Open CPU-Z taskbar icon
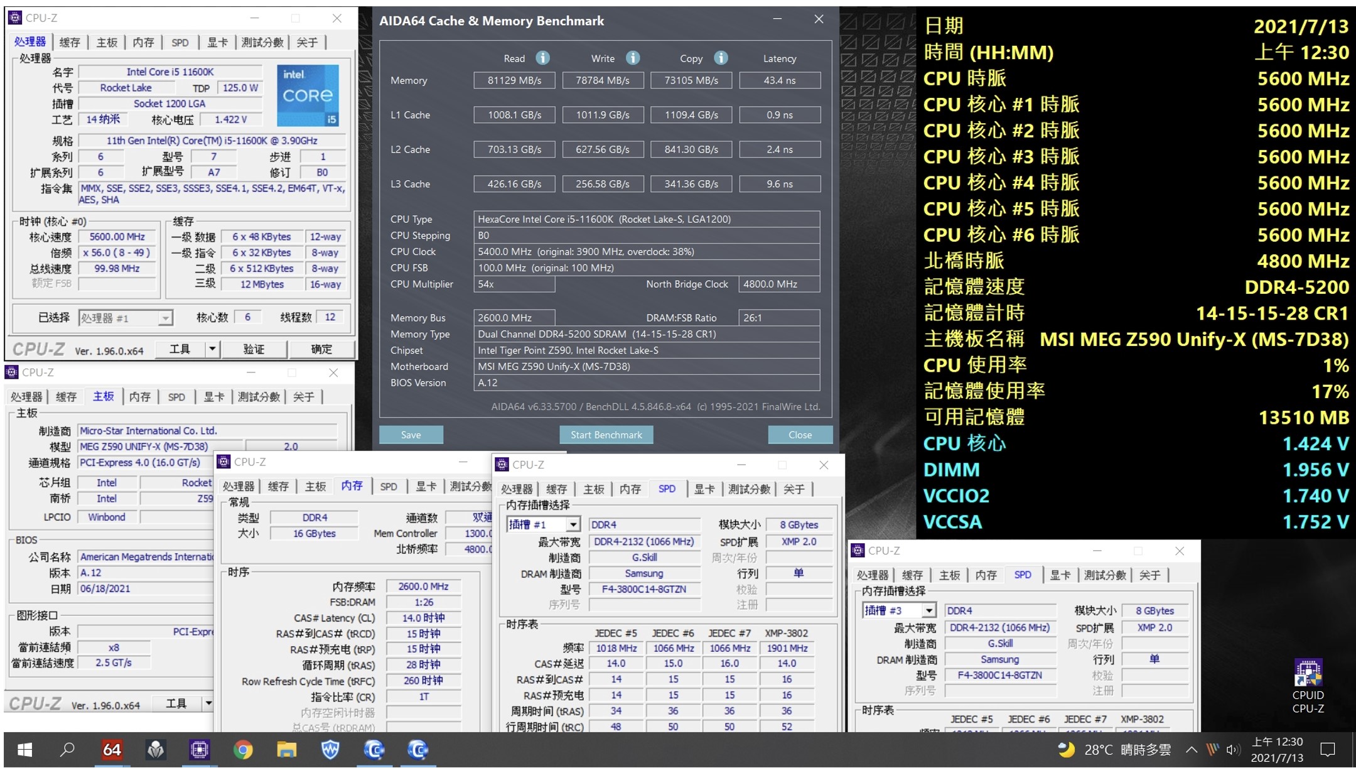 pyautogui.click(x=200, y=749)
